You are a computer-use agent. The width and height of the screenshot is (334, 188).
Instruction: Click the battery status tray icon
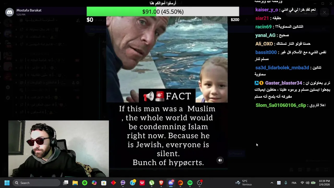tap(313, 183)
